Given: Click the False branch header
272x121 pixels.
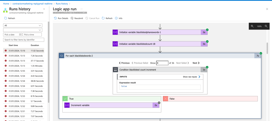Looking at the screenshot, I should tap(210, 99).
